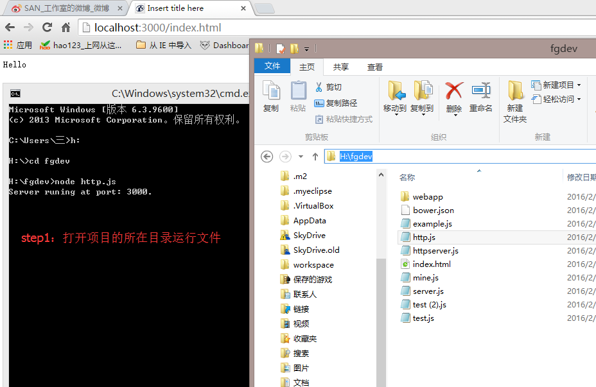Go up one folder level with the up arrow
Image resolution: width=596 pixels, height=387 pixels.
[x=314, y=156]
